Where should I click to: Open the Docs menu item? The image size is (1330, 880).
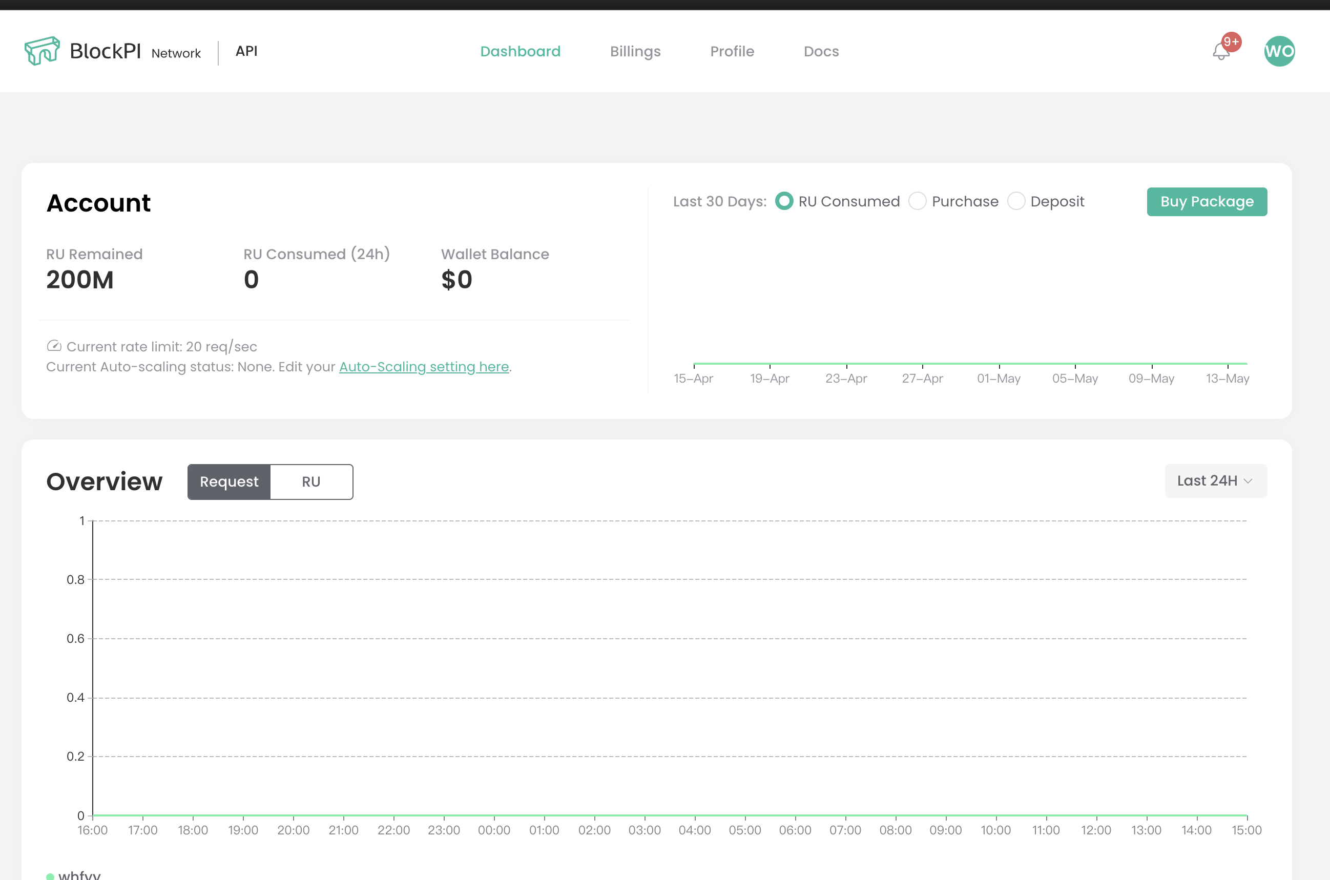coord(821,51)
